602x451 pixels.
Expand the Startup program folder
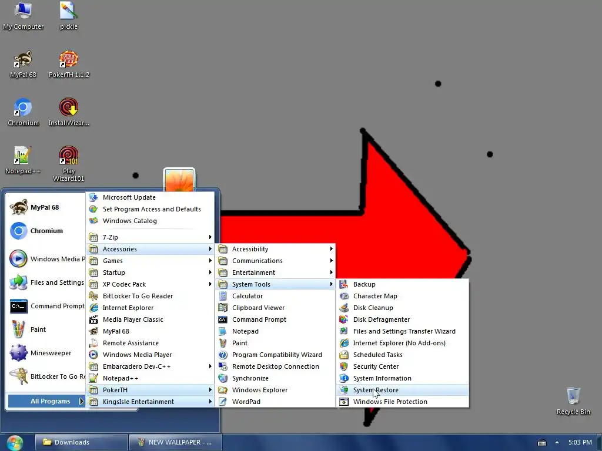150,272
